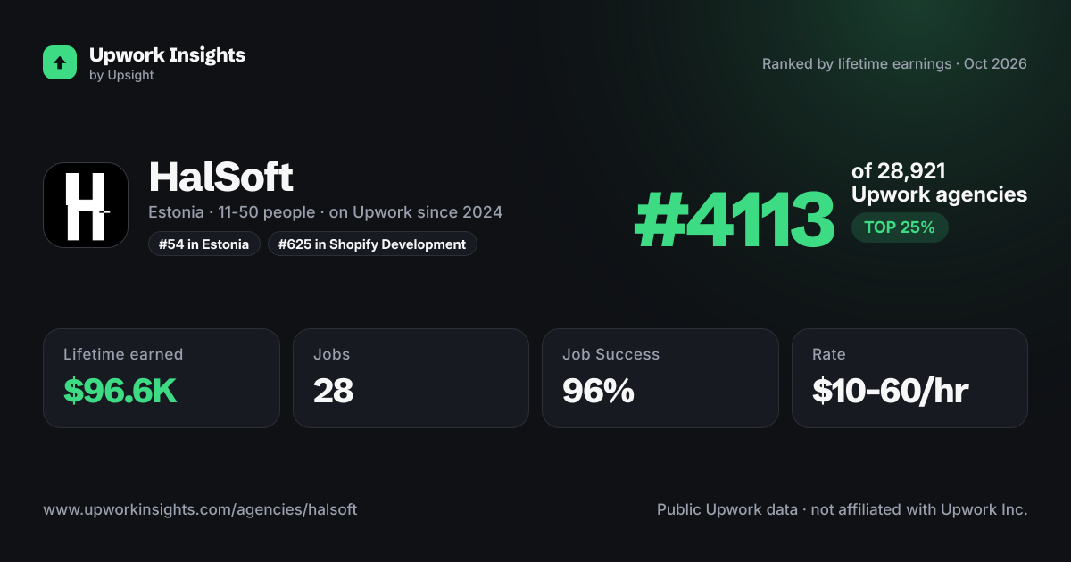Screen dimensions: 1071x562
Task: Click the Jobs count 28
Action: click(x=333, y=391)
